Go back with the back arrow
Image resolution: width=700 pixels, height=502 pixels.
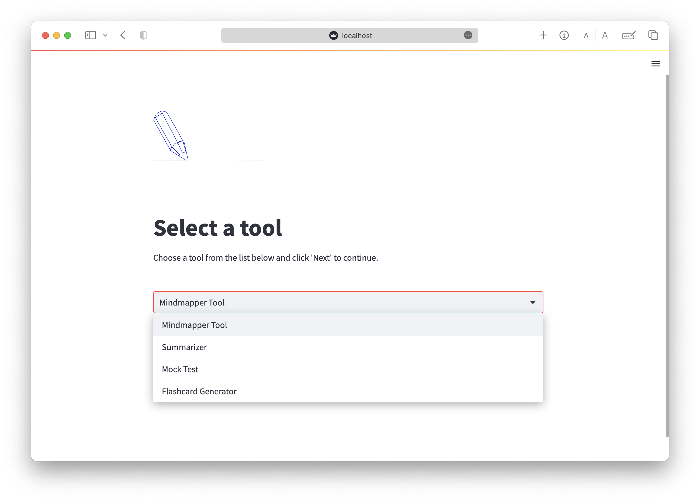(122, 35)
